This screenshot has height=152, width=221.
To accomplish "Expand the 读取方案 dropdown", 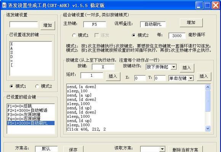I will coord(162,149).
